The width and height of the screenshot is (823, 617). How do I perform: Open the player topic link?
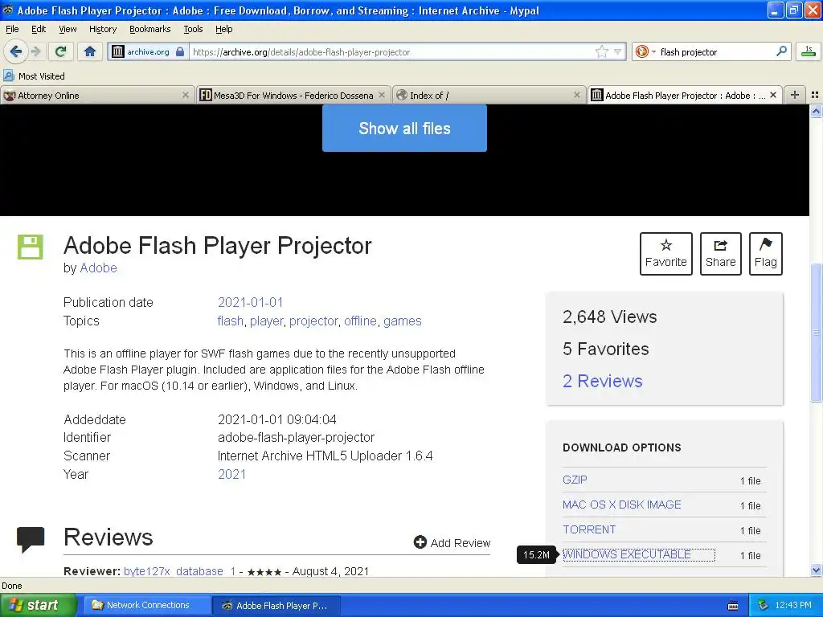[x=266, y=321]
